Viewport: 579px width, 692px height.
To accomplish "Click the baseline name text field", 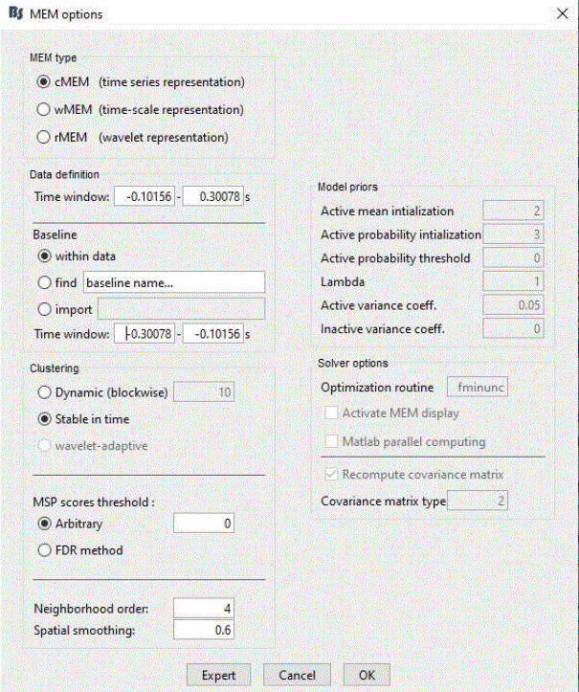I will [x=173, y=281].
